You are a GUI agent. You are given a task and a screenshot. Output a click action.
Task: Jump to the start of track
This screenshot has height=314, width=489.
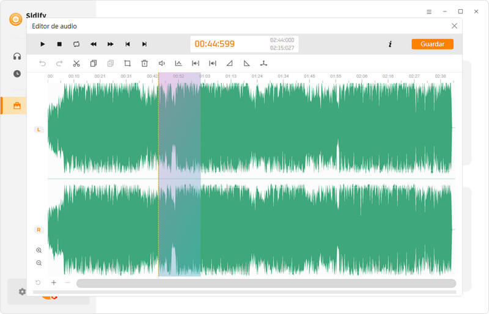tap(128, 44)
